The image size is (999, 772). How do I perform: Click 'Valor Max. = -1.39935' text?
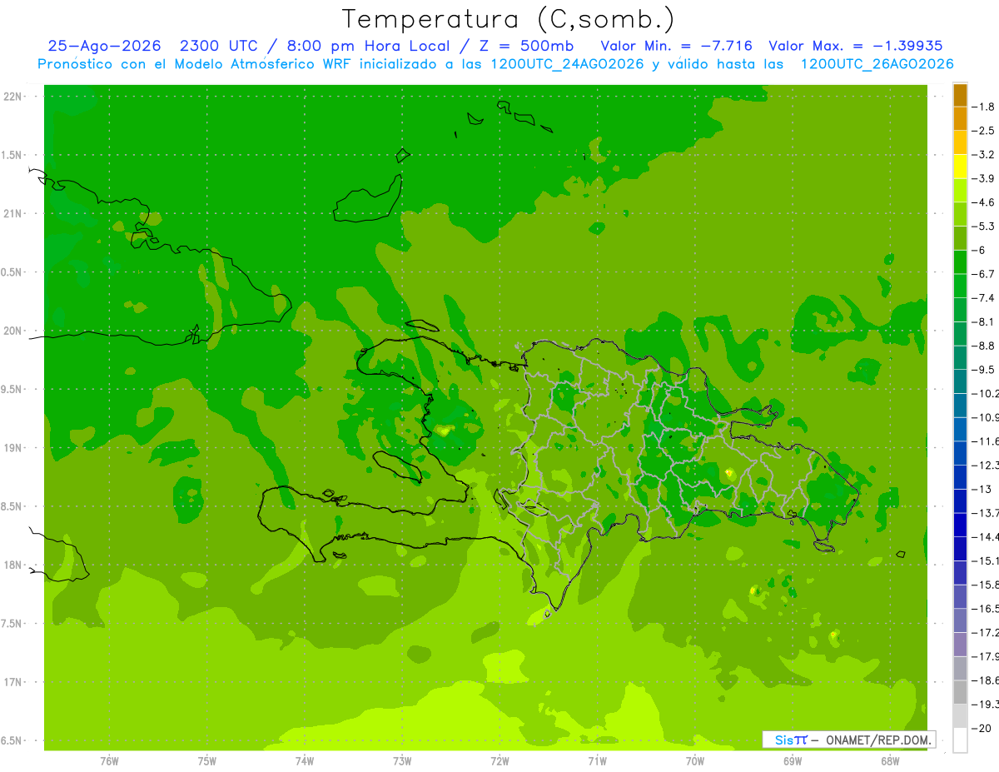[856, 46]
